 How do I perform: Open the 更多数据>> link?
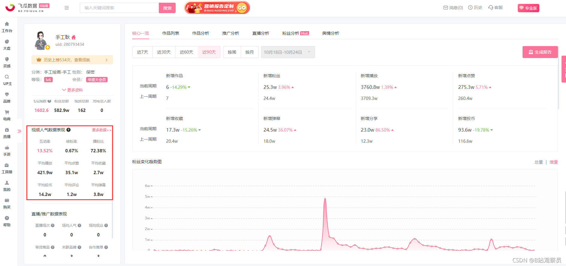click(102, 130)
